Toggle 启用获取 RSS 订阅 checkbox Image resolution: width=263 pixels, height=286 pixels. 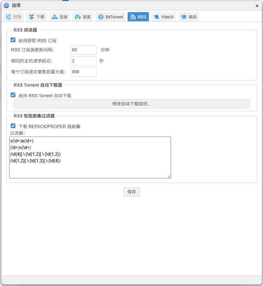13,40
